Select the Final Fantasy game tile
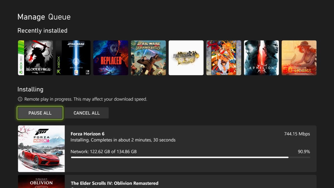The width and height of the screenshot is (334, 188). point(186,58)
